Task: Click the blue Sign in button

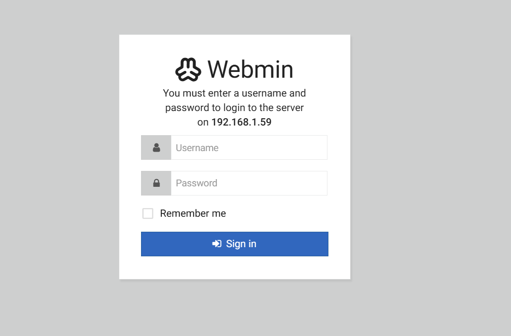Action: (235, 244)
